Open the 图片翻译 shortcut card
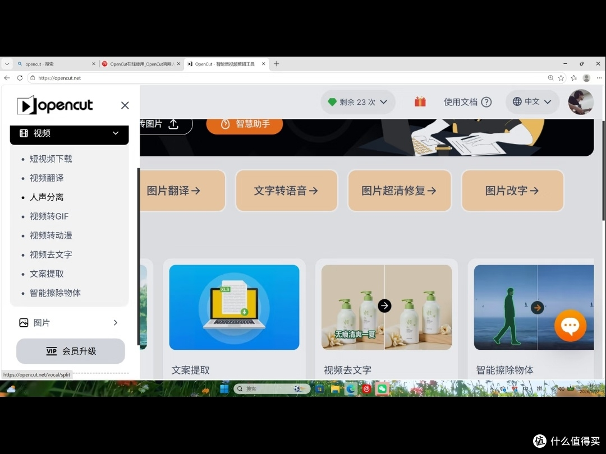The image size is (606, 454). click(182, 191)
